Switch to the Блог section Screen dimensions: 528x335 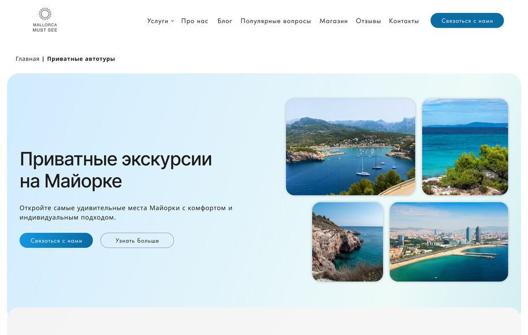pyautogui.click(x=225, y=20)
